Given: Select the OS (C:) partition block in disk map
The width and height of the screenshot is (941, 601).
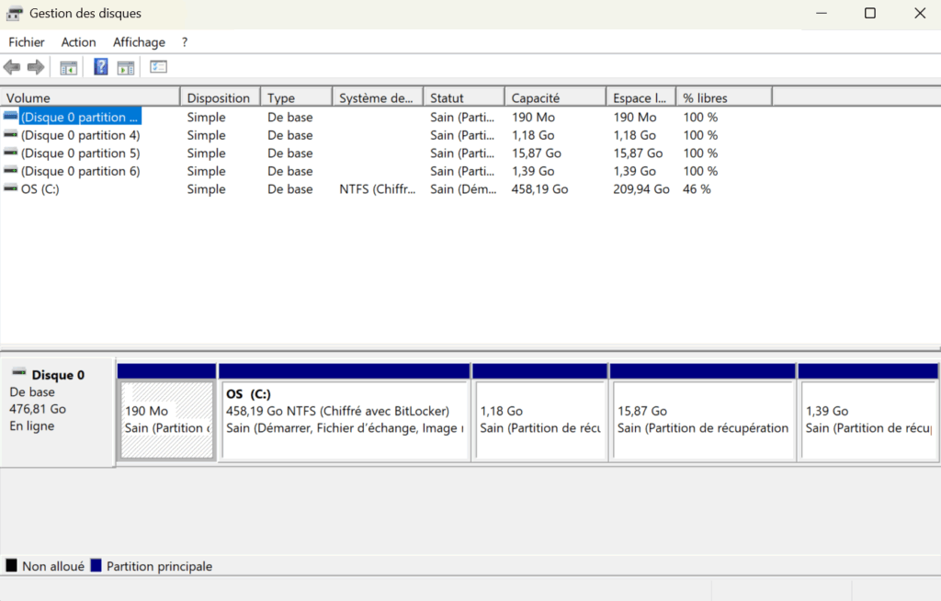Looking at the screenshot, I should tap(346, 414).
